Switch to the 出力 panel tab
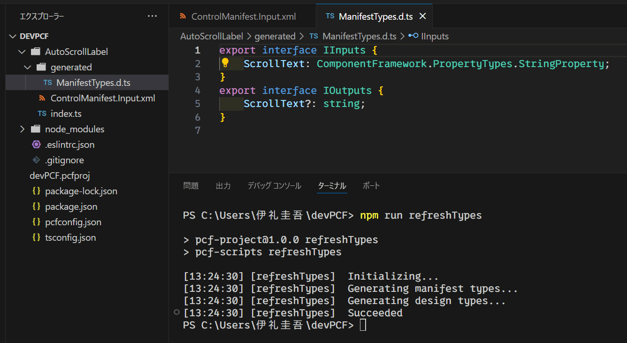 coord(223,186)
